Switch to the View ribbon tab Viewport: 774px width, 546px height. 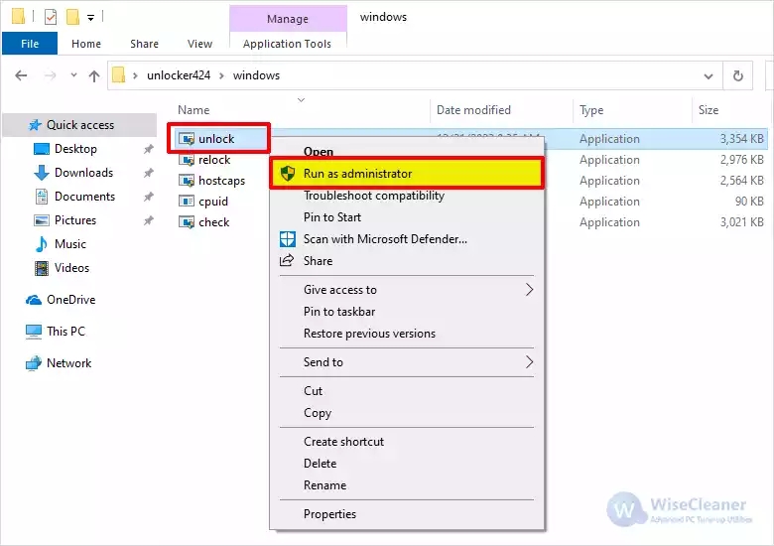point(199,44)
